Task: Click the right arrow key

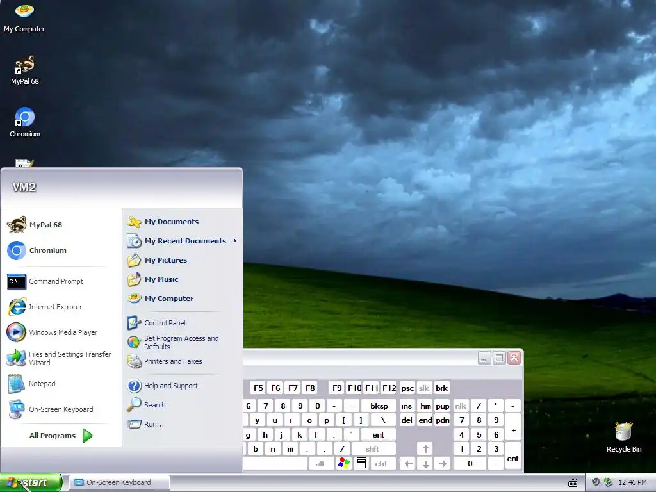Action: 443,463
